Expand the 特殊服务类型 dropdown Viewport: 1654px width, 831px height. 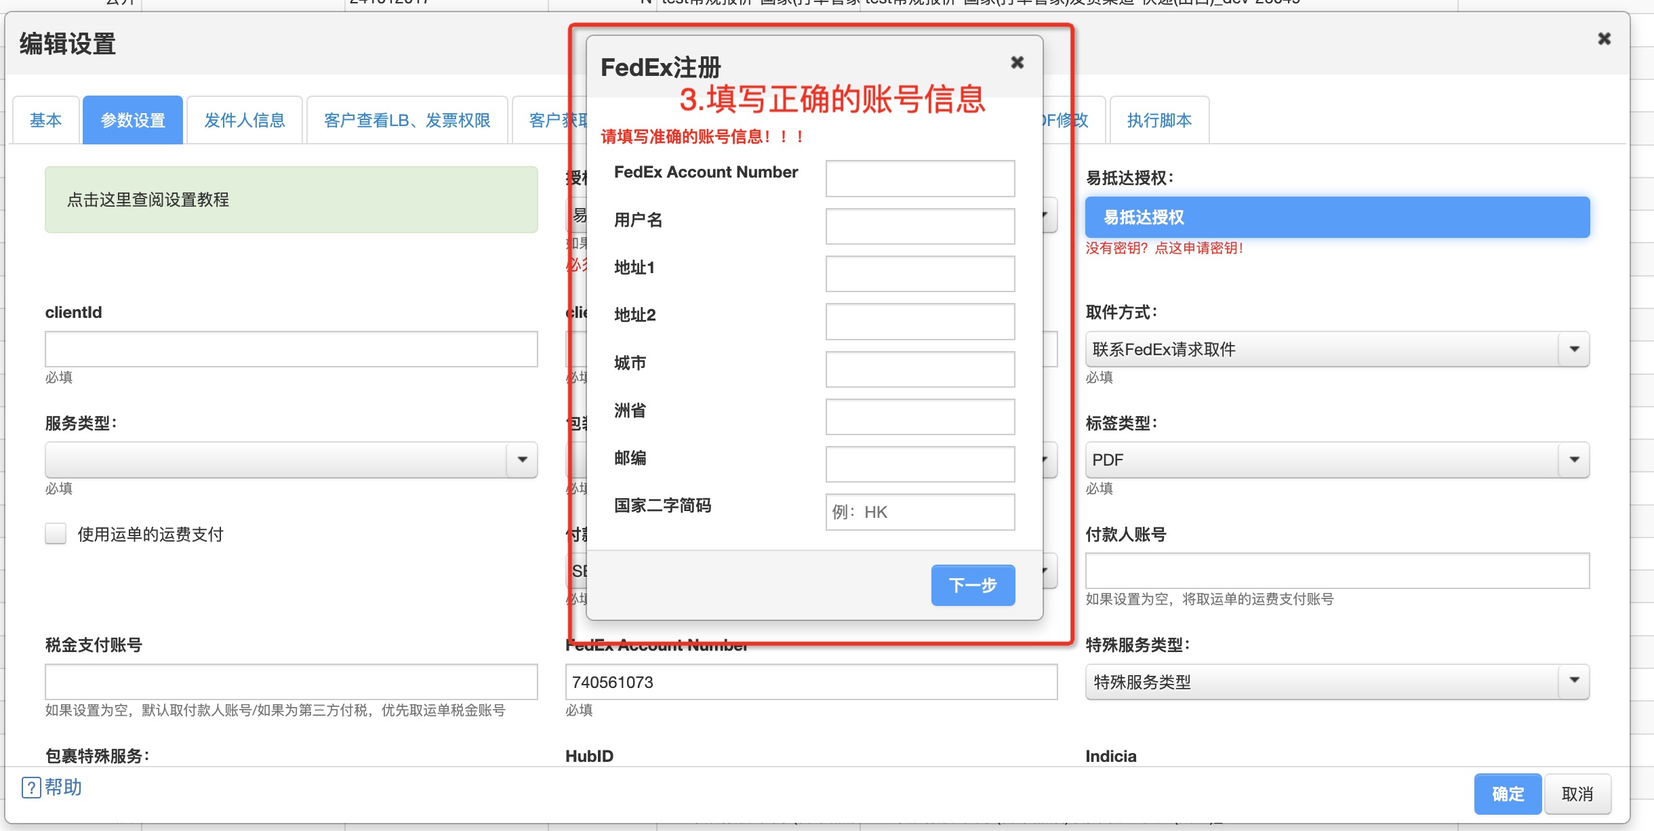point(1337,681)
